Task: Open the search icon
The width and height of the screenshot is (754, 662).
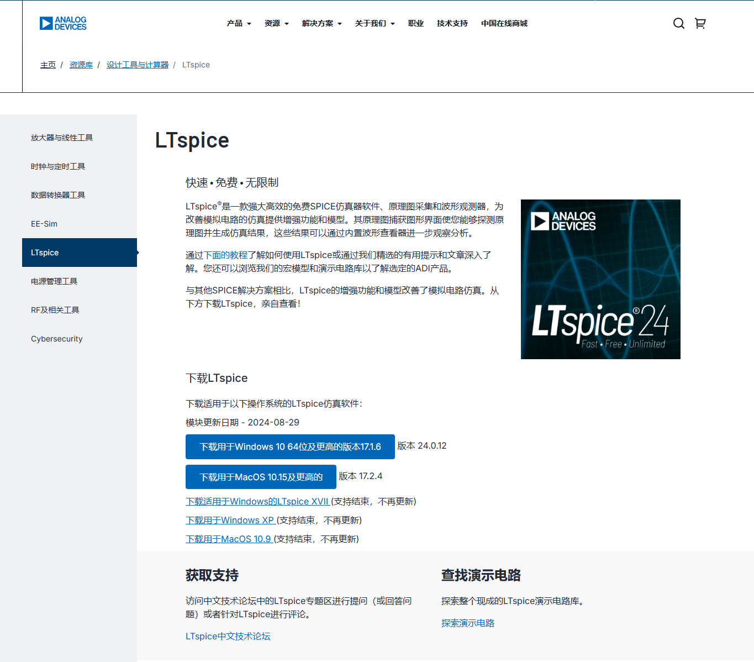Action: click(678, 23)
